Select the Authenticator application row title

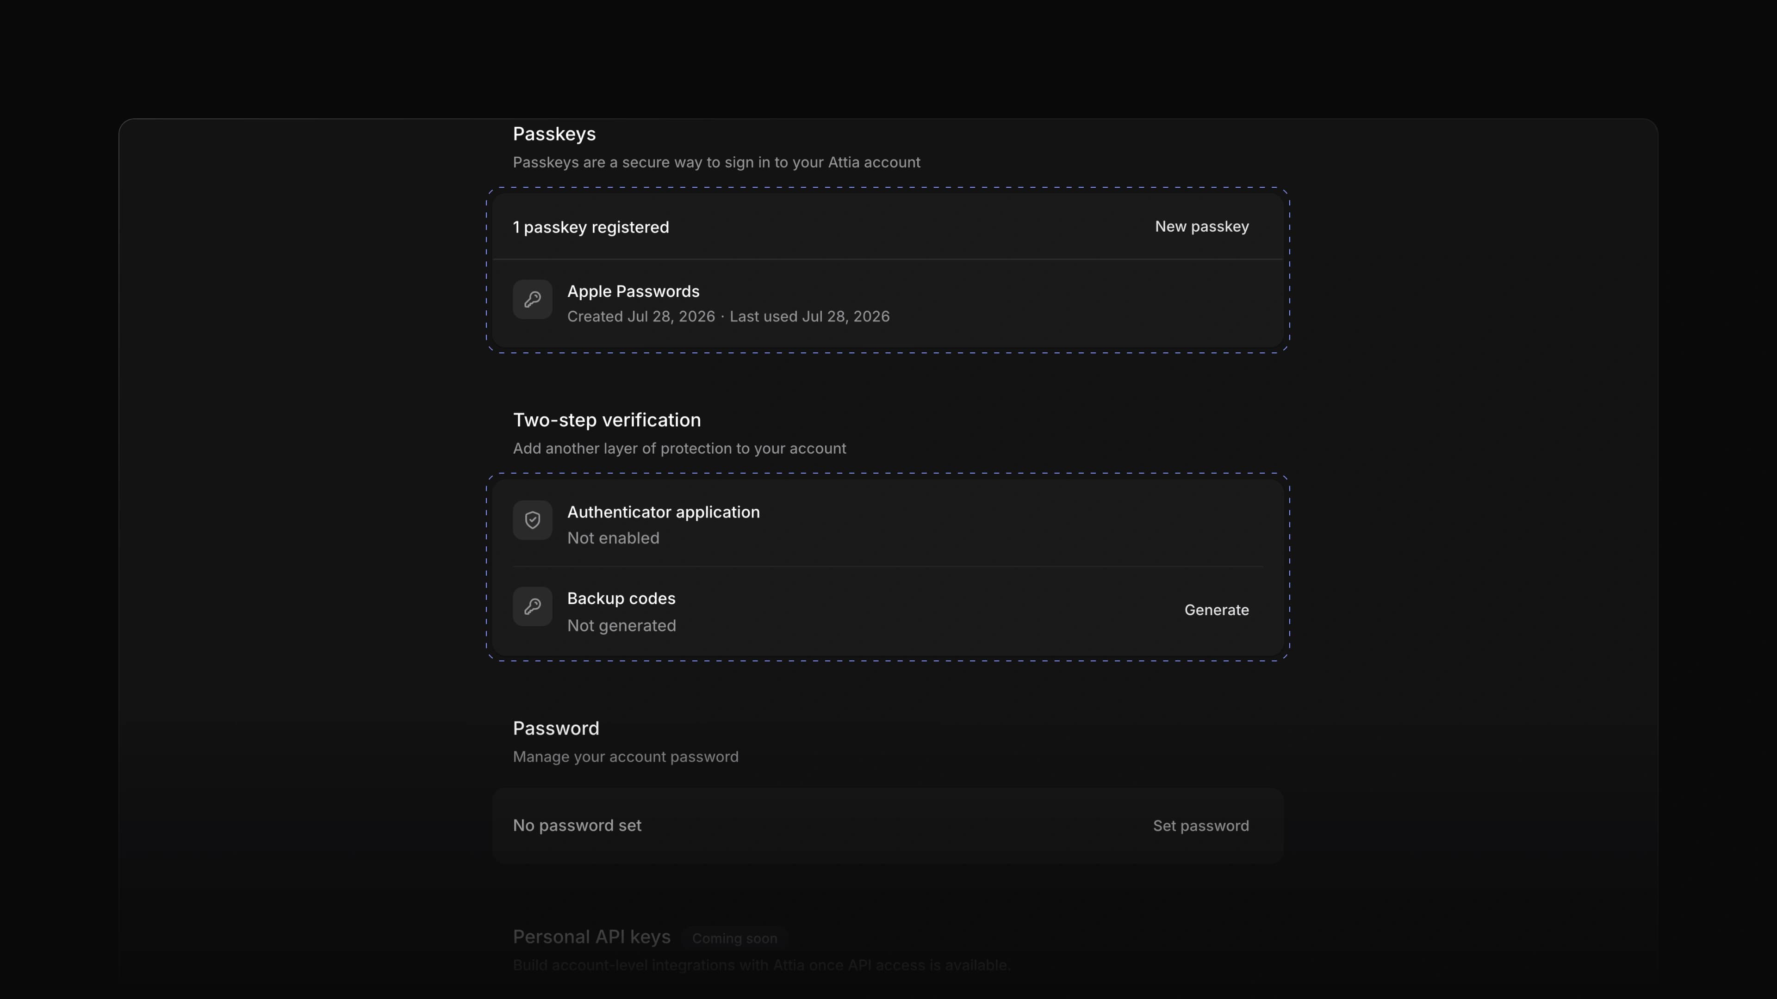(663, 512)
